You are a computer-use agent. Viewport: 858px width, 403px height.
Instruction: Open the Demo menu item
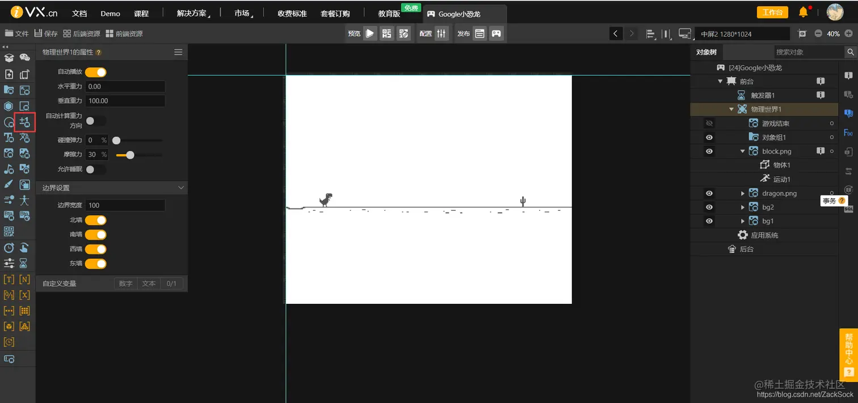[x=110, y=14]
